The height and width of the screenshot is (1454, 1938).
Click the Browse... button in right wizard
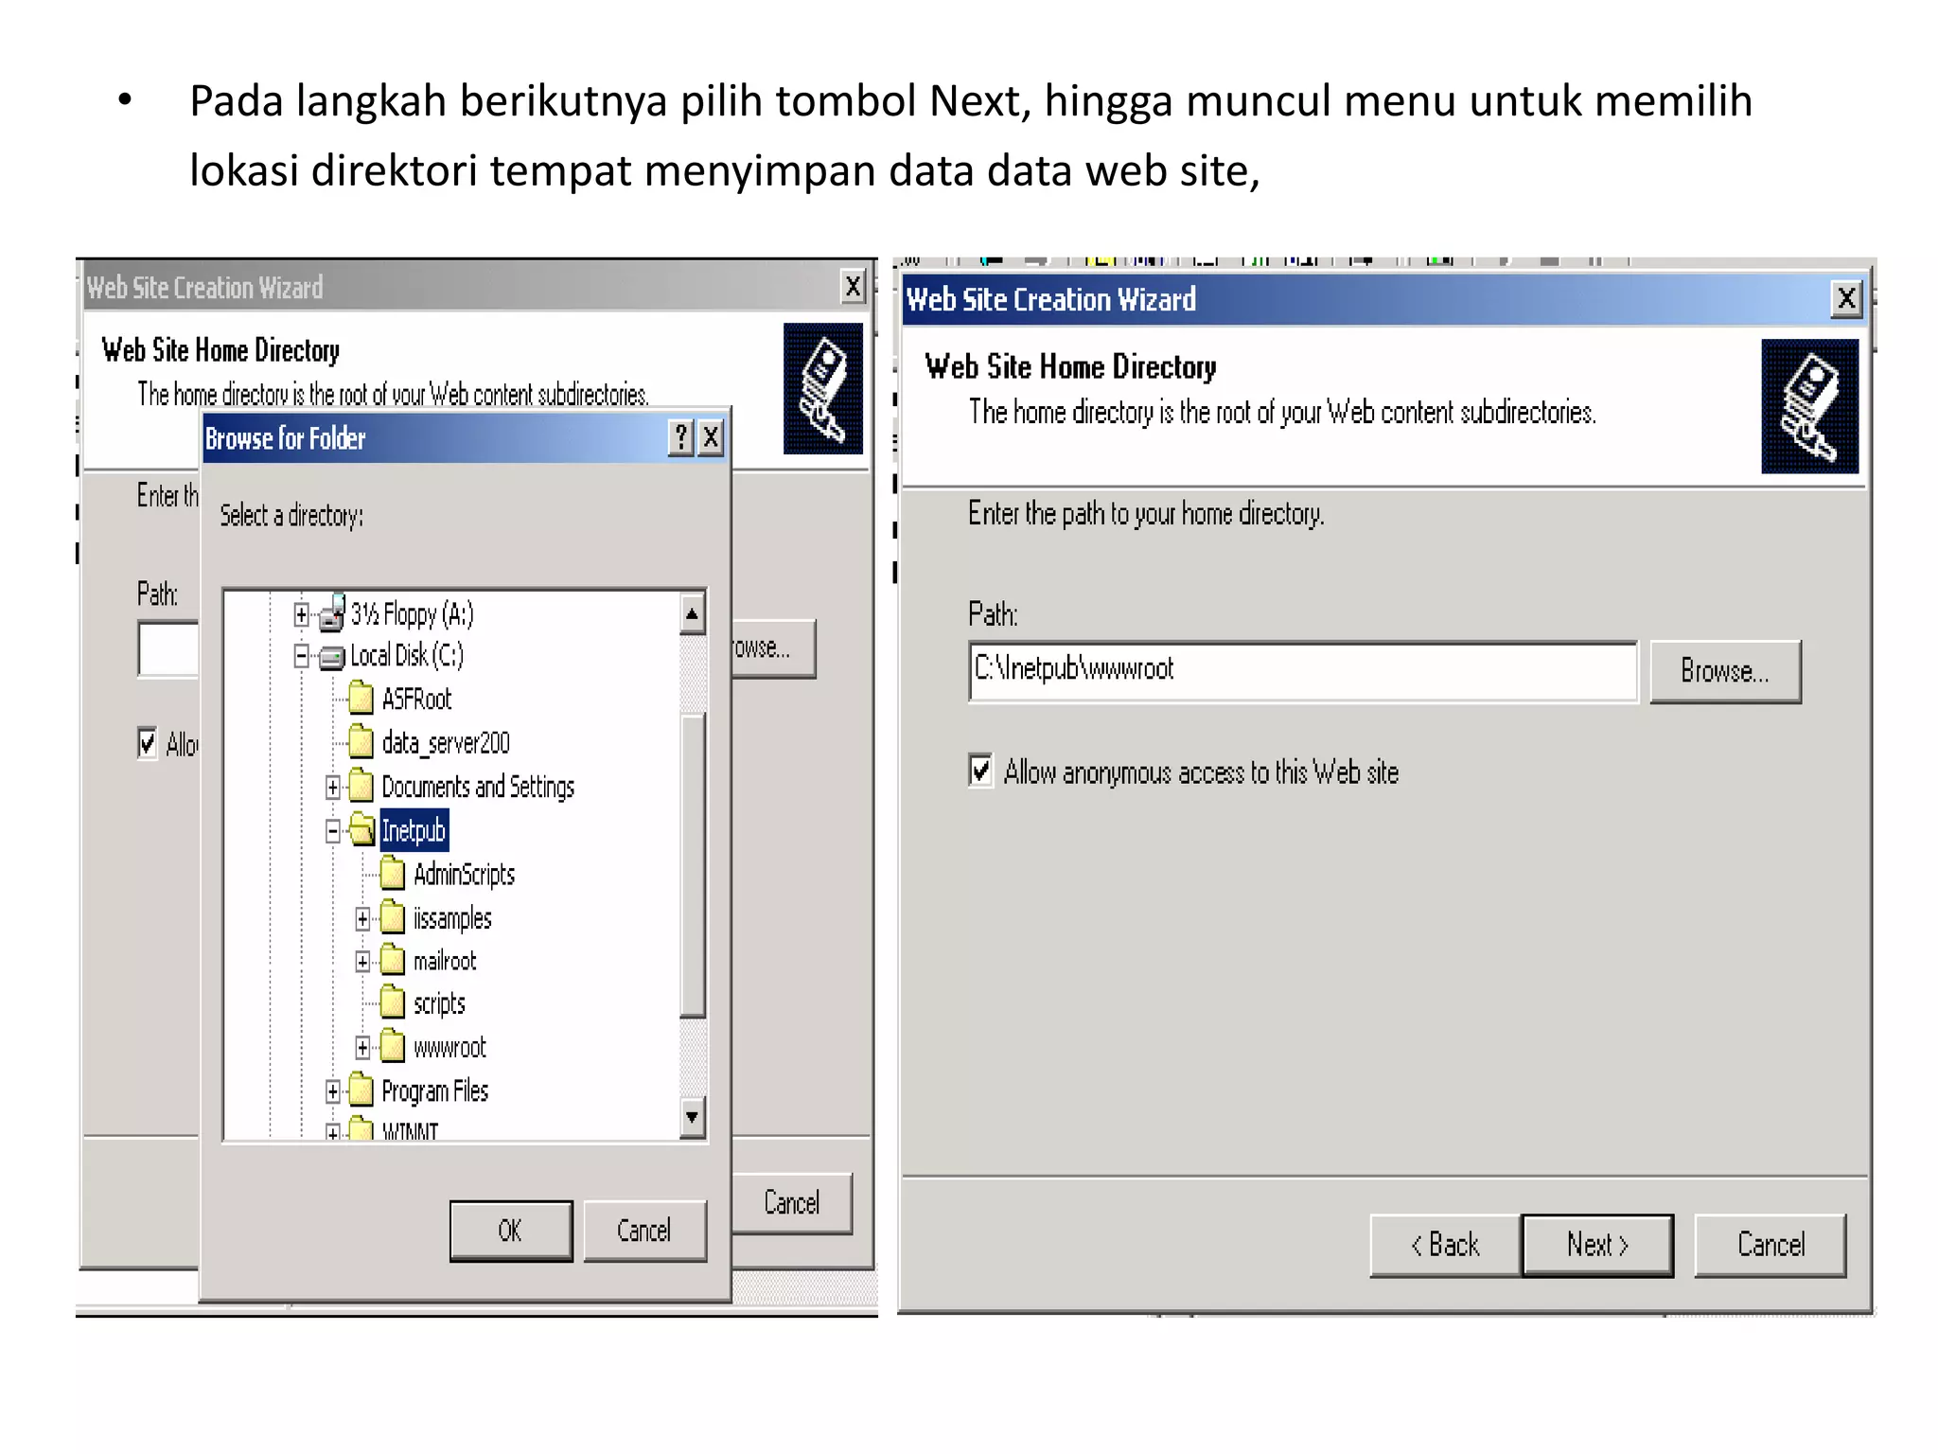(1725, 671)
